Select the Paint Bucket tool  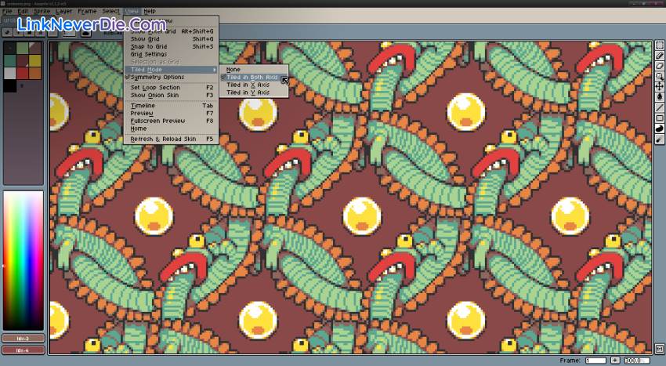[x=659, y=96]
